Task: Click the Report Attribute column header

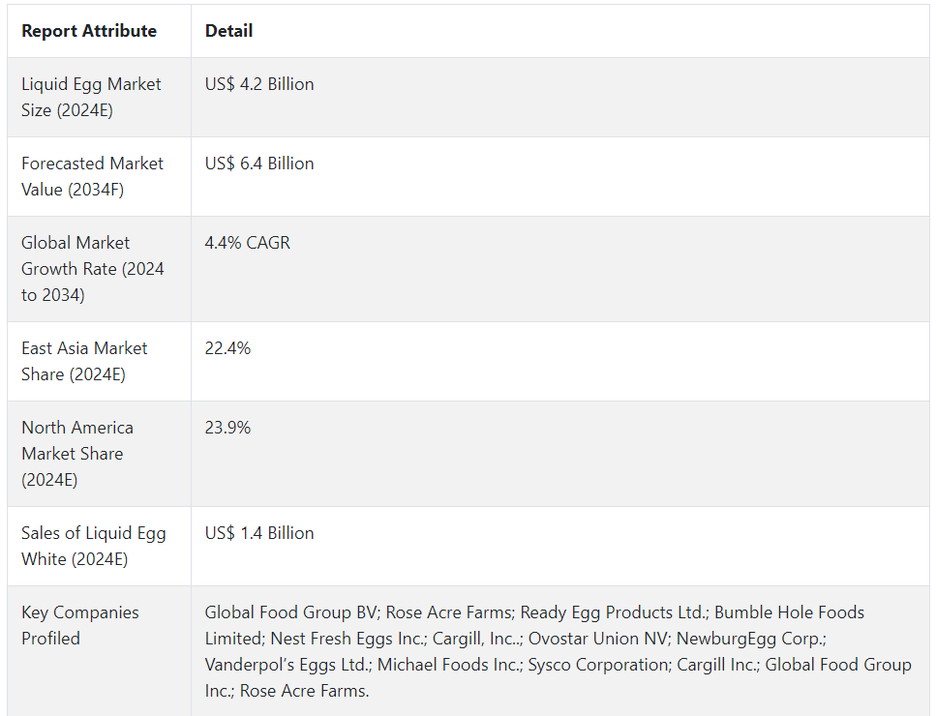Action: [x=89, y=31]
